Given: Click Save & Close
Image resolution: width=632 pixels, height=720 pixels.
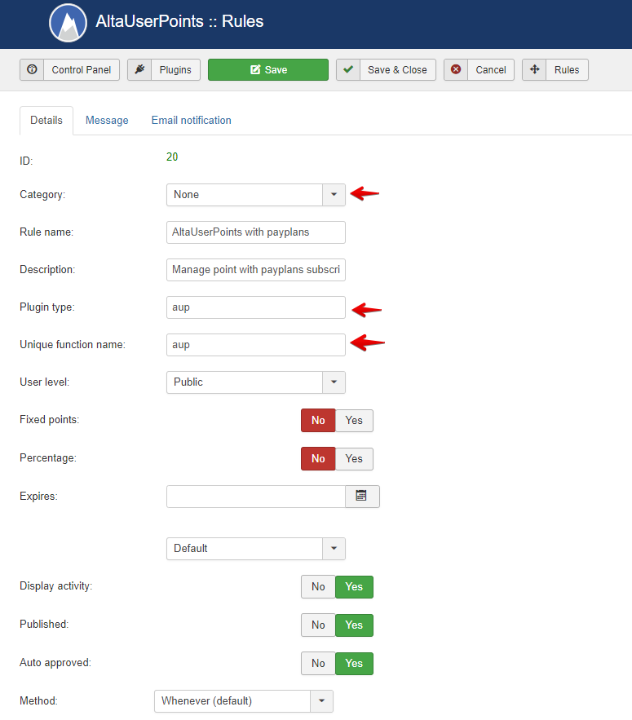Looking at the screenshot, I should [386, 70].
